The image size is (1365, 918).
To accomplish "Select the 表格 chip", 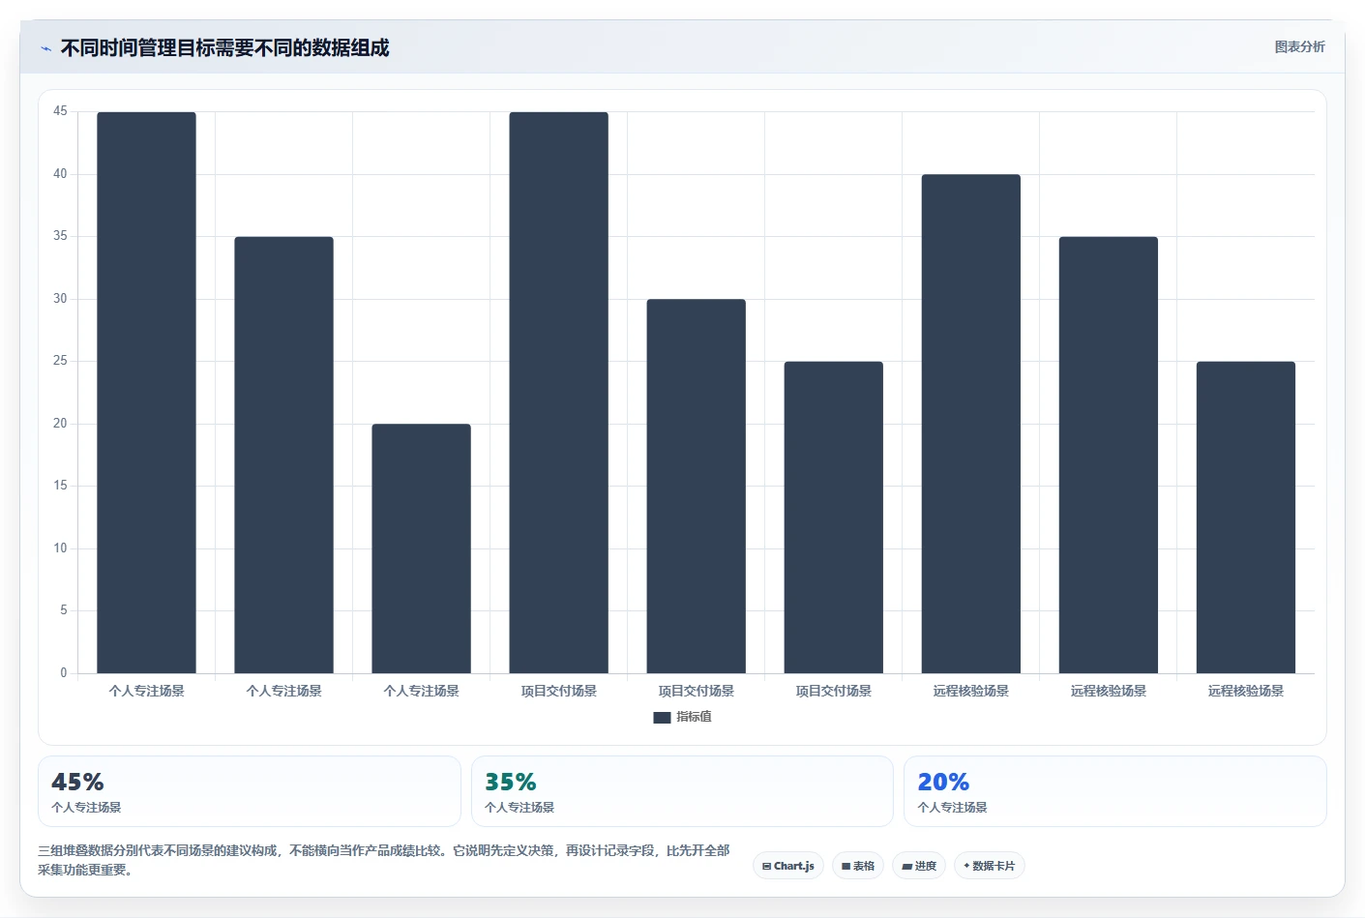I will [x=858, y=866].
